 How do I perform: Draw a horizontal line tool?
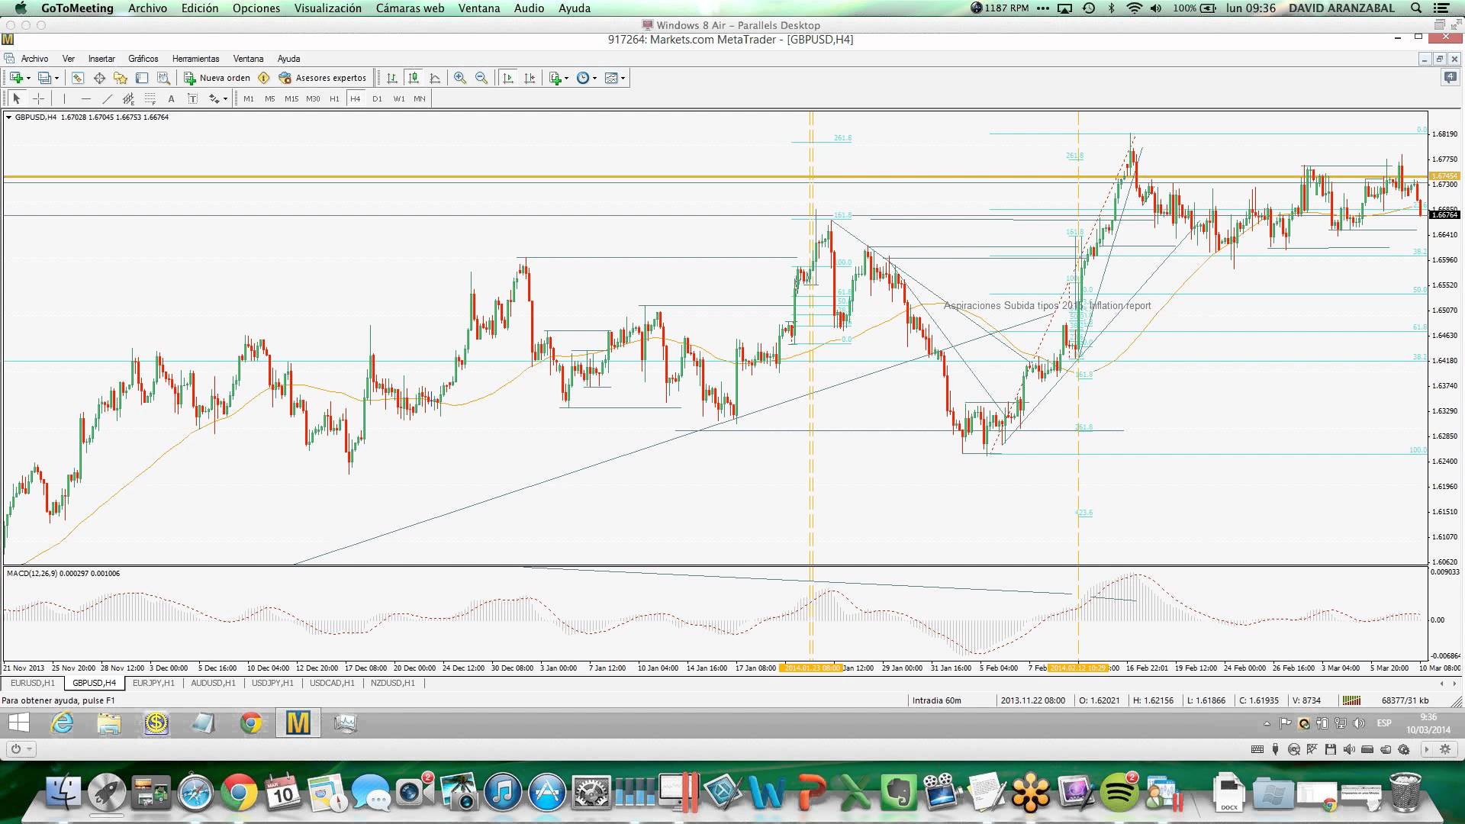(x=85, y=98)
